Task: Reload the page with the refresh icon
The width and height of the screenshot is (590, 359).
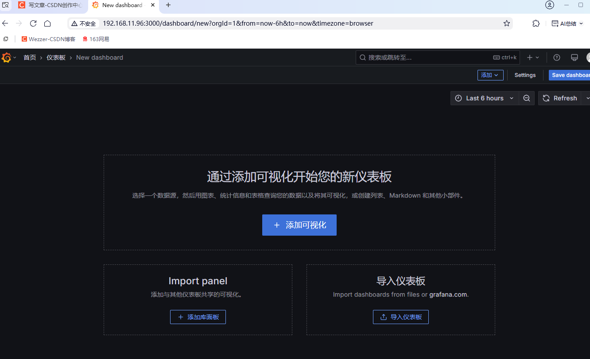Action: [x=33, y=23]
